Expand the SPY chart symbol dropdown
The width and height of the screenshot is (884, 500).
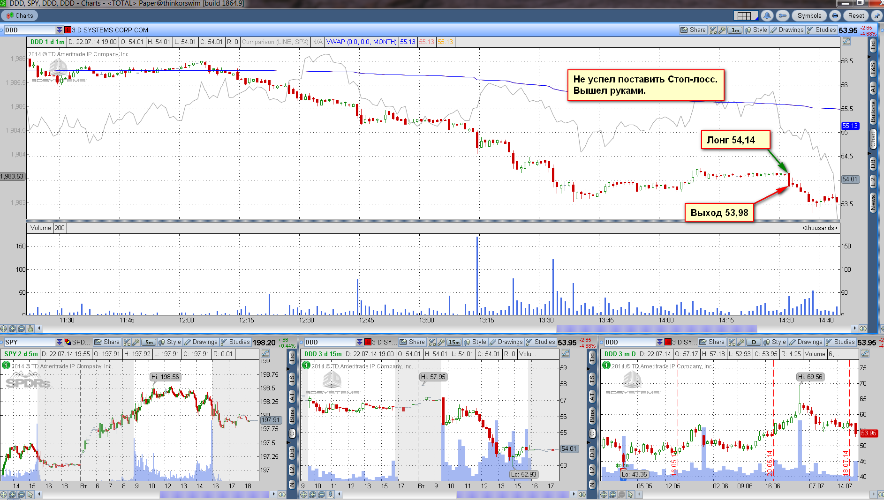60,342
